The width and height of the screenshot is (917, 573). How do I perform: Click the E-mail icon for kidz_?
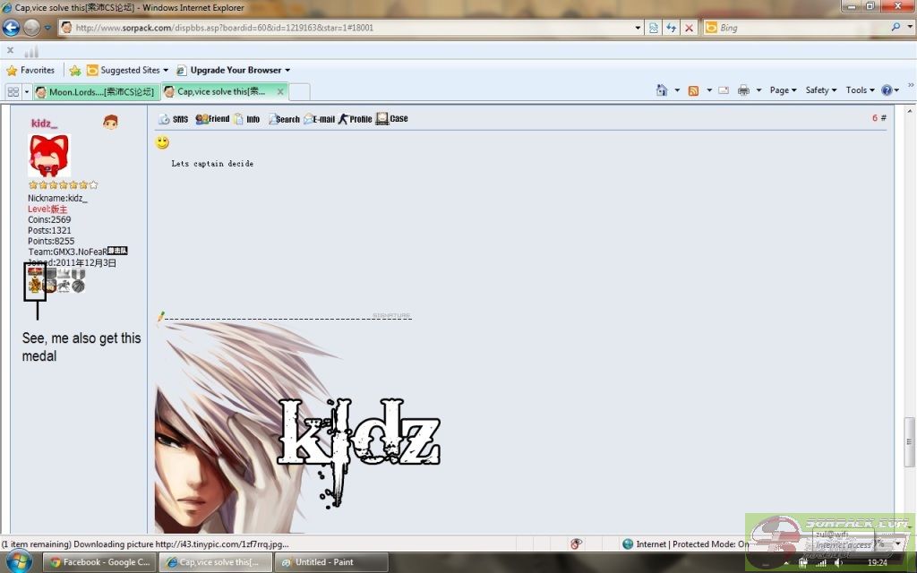(x=319, y=119)
